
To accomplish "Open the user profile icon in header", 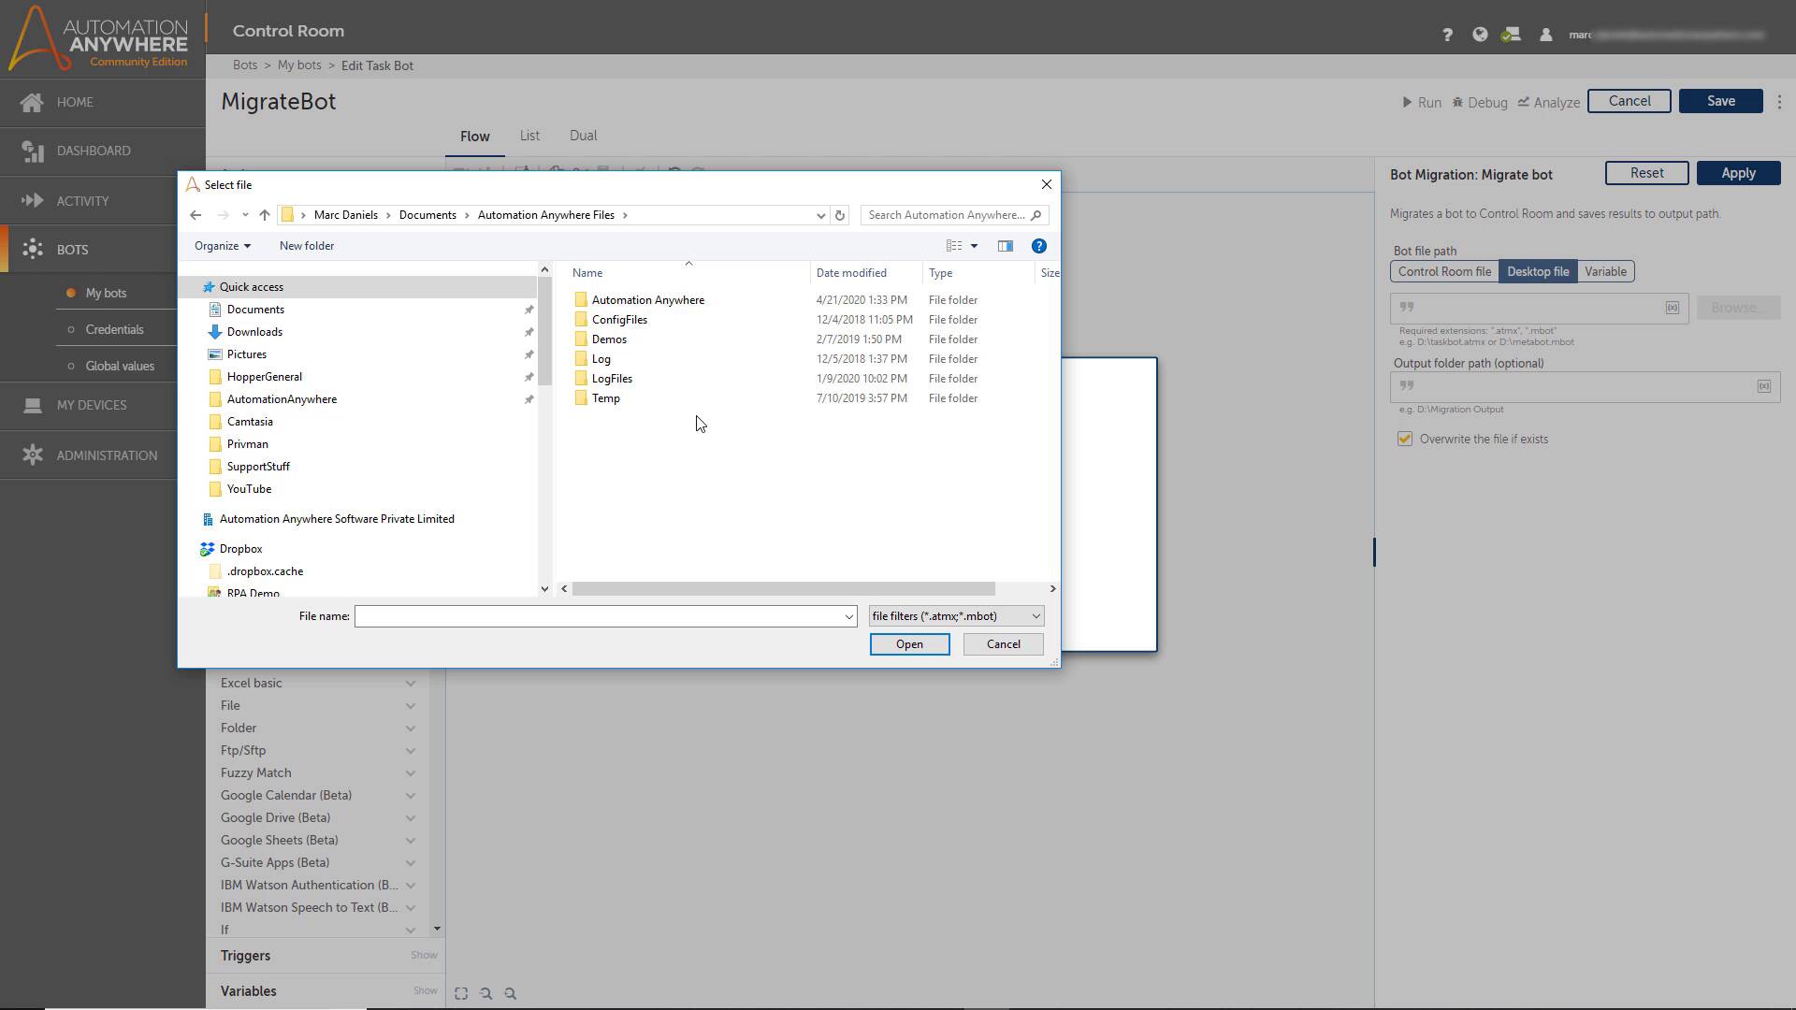I will 1545,35.
